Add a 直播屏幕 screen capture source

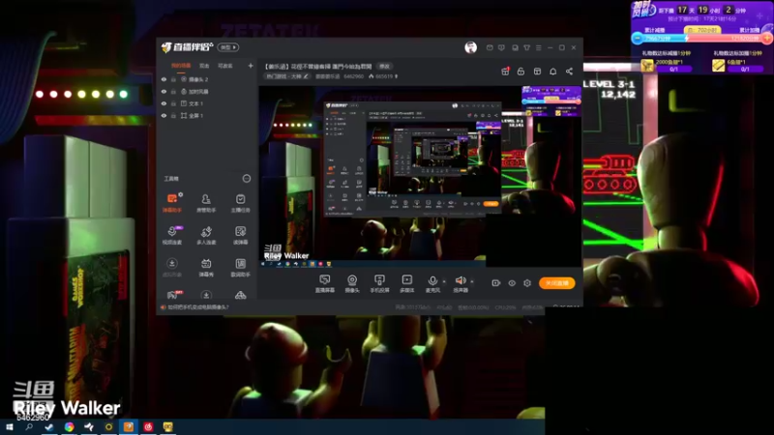[325, 283]
